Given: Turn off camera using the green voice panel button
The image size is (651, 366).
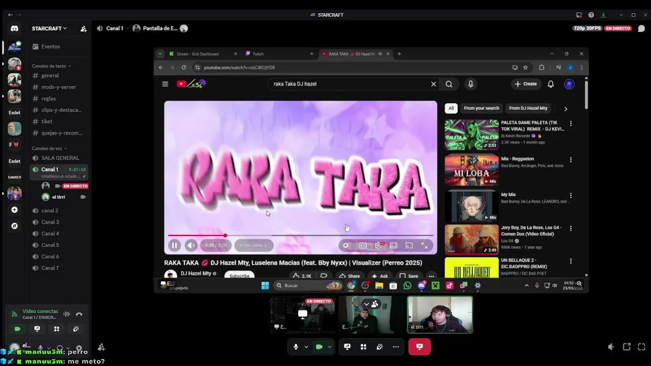Looking at the screenshot, I should coord(17,329).
